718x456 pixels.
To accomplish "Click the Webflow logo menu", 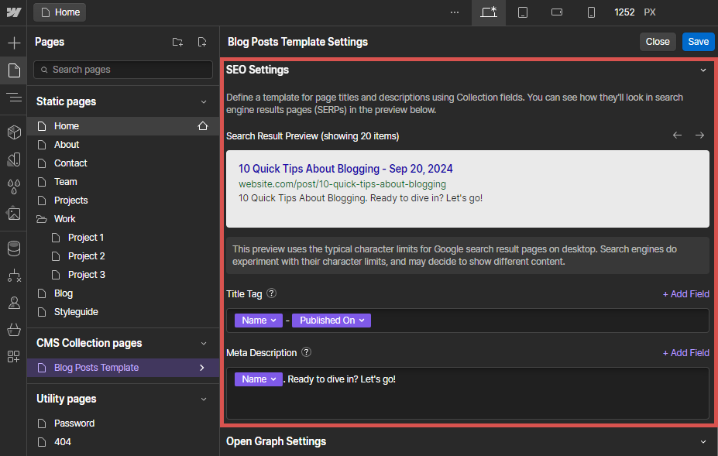I will pos(14,12).
